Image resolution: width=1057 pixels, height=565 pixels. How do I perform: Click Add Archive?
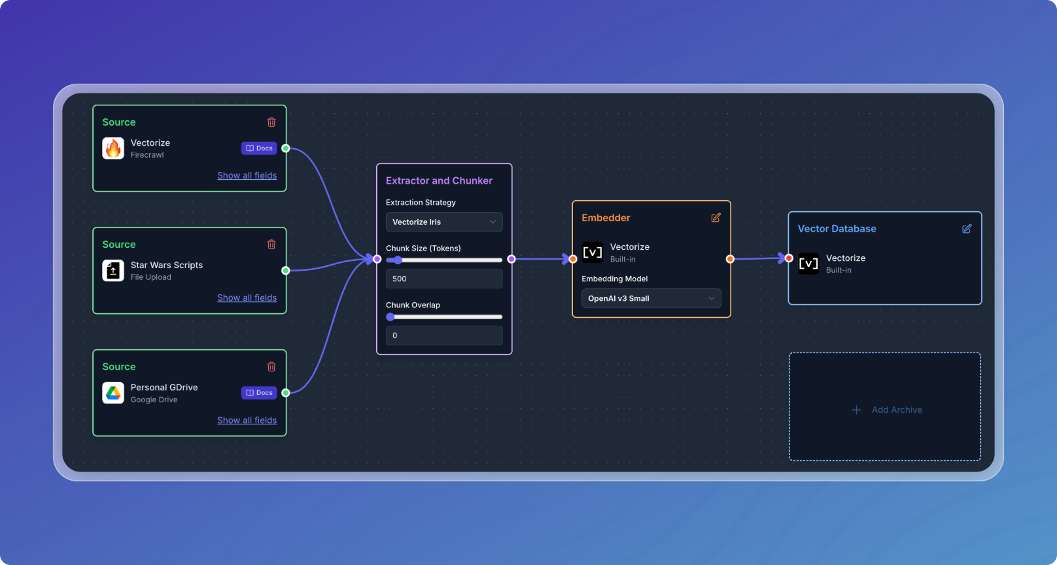tap(885, 407)
